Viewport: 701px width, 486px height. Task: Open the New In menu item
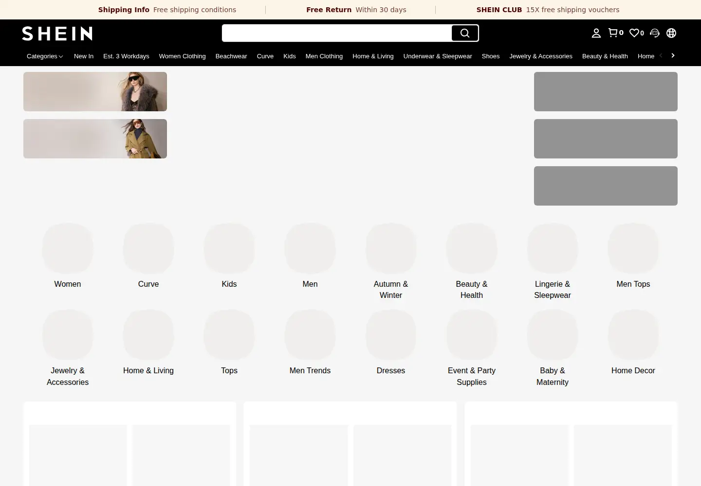click(84, 56)
